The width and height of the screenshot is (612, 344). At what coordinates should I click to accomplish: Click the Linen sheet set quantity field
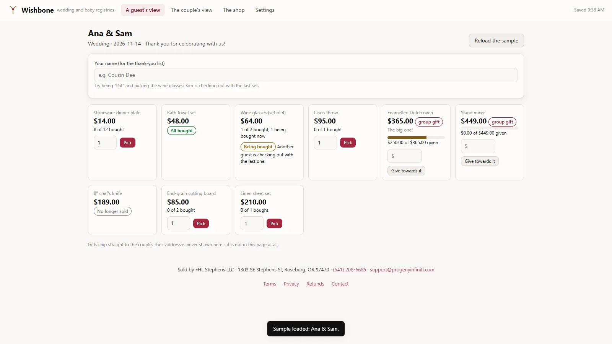click(252, 223)
